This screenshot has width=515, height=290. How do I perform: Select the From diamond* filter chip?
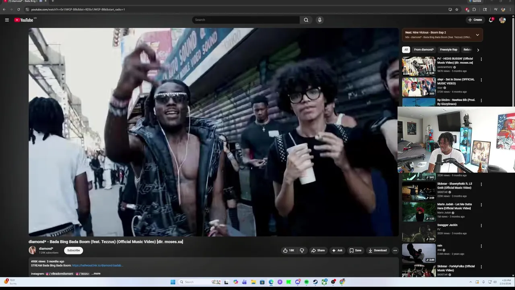(424, 50)
